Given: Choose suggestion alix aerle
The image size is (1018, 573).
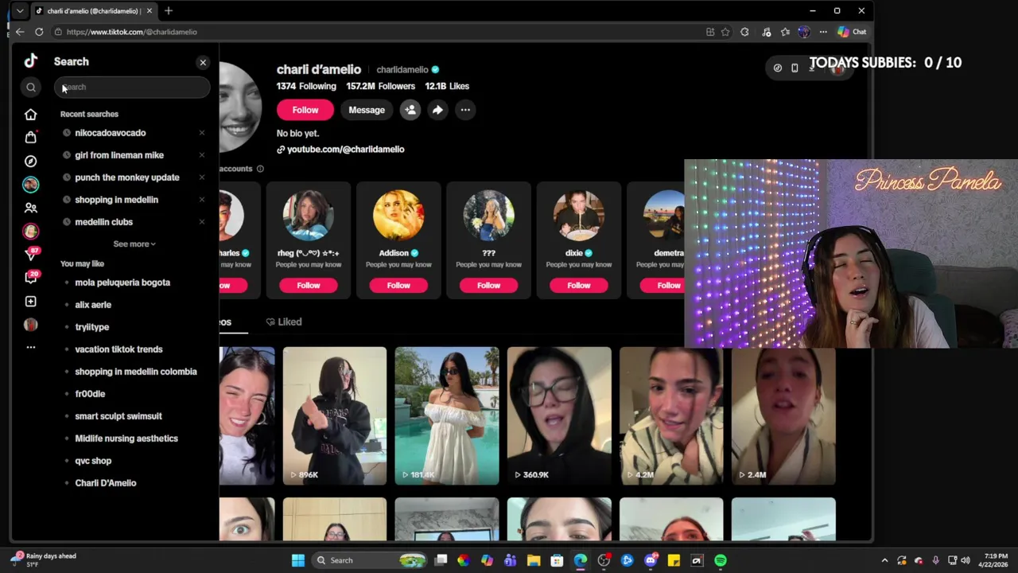Looking at the screenshot, I should (93, 305).
